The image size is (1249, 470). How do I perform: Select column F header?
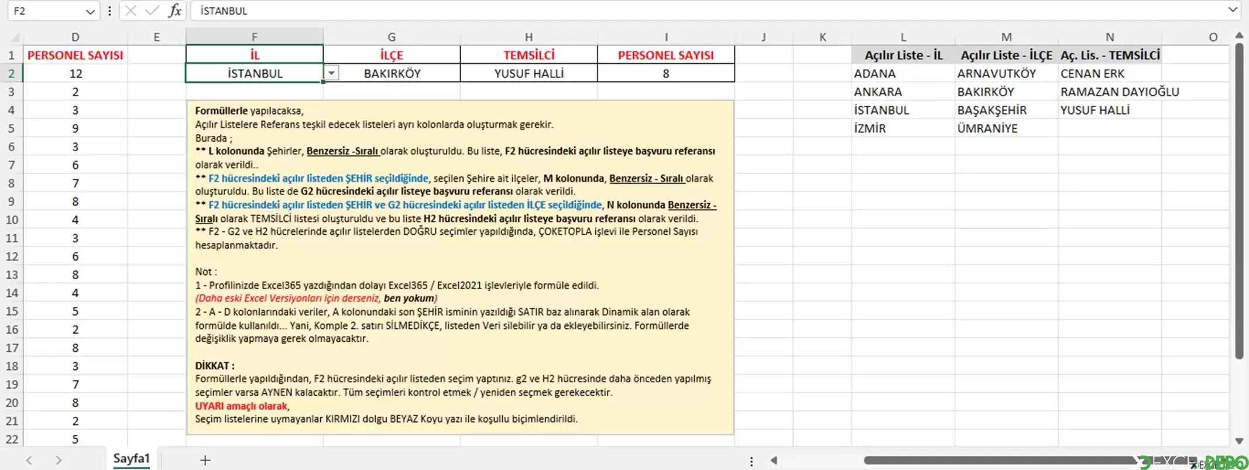coord(254,37)
